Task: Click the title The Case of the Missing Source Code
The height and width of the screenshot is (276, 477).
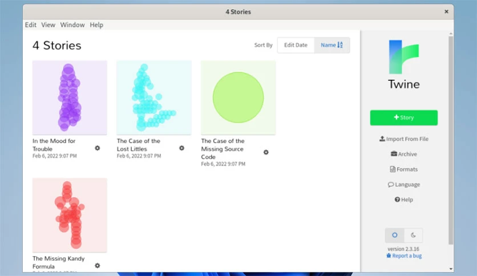Action: pos(223,149)
